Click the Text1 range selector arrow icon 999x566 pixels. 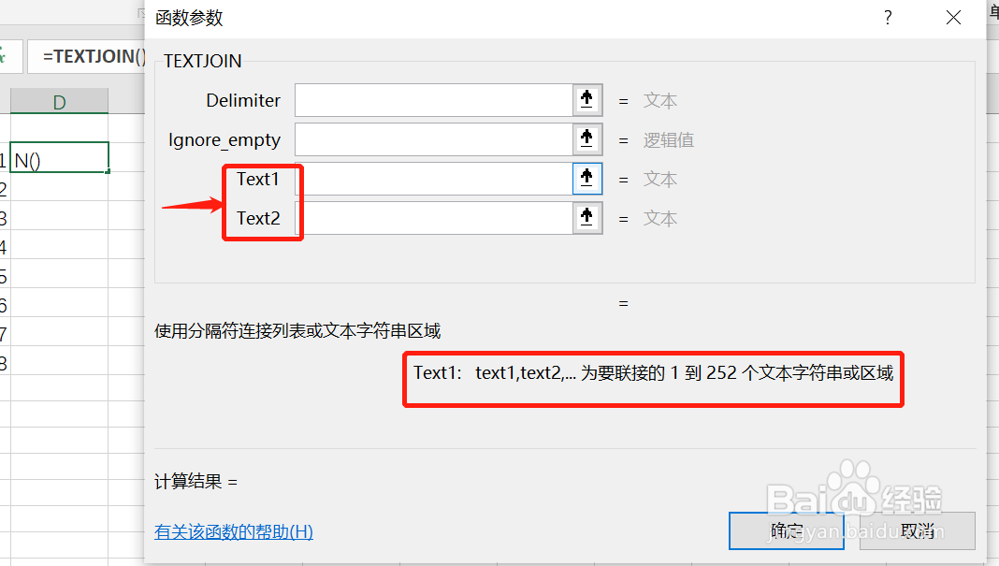586,179
